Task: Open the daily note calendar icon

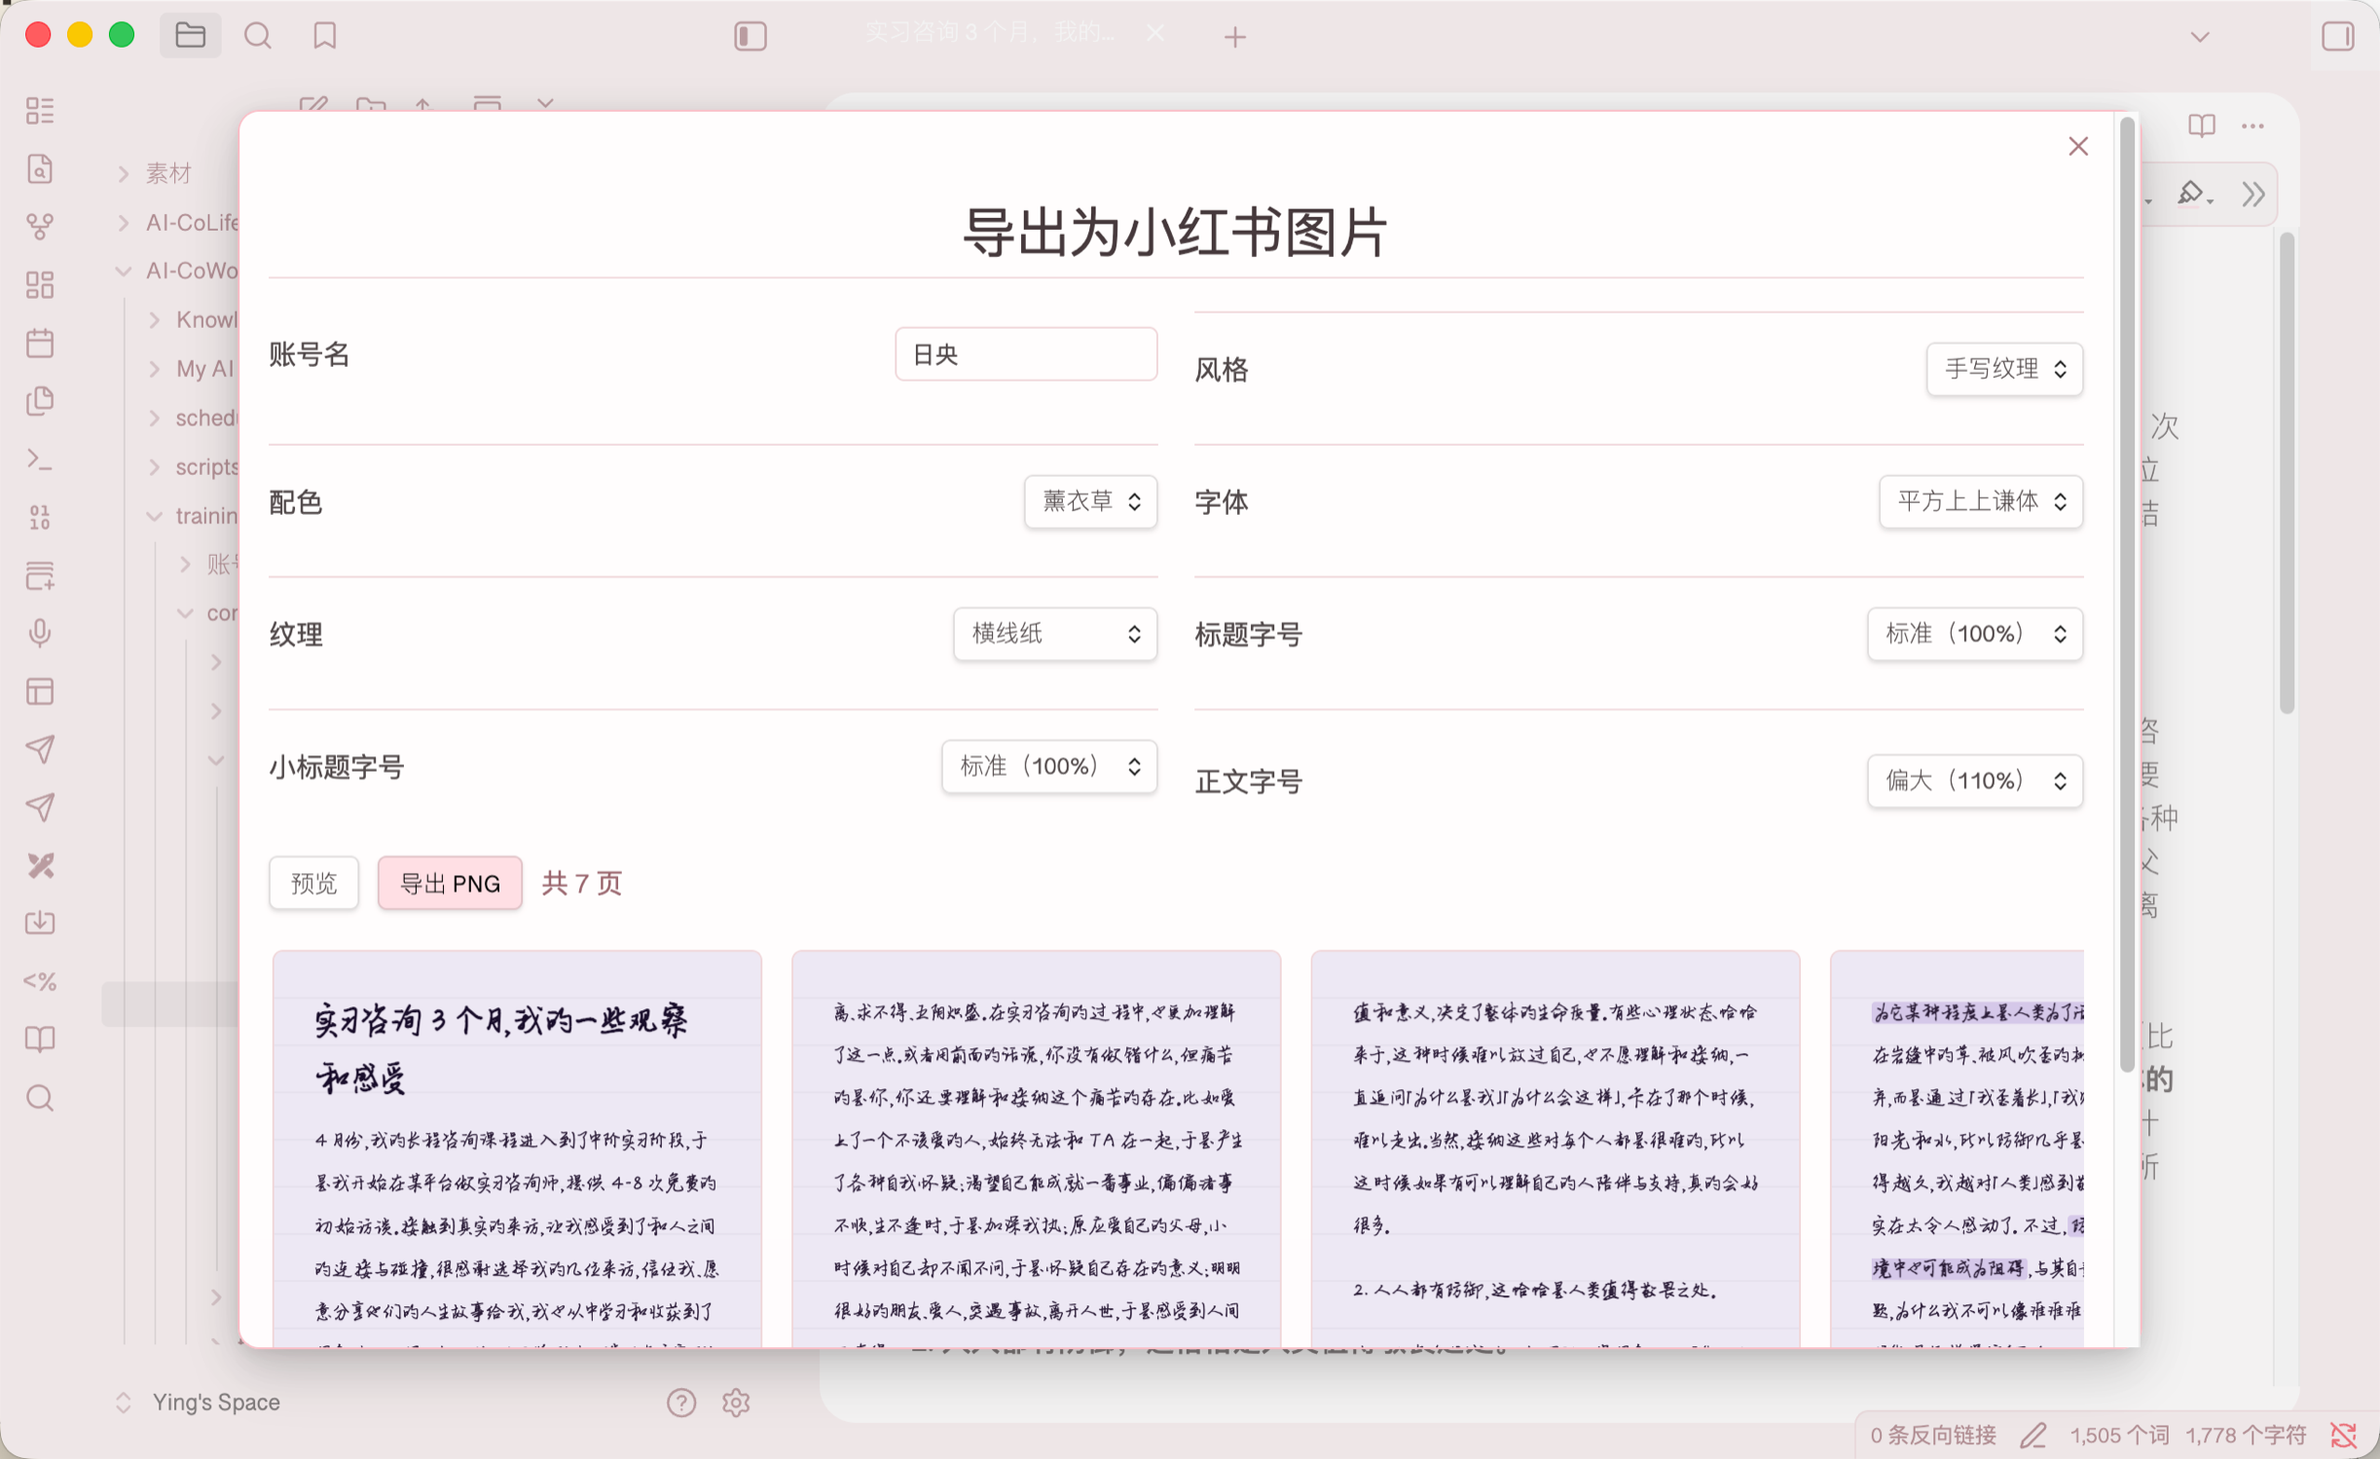Action: click(40, 343)
